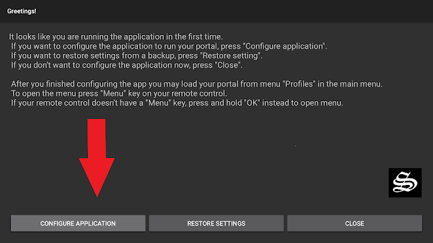Click the line "It looks like you are running the application in the first time."
This screenshot has height=243, width=433.
tap(116, 36)
